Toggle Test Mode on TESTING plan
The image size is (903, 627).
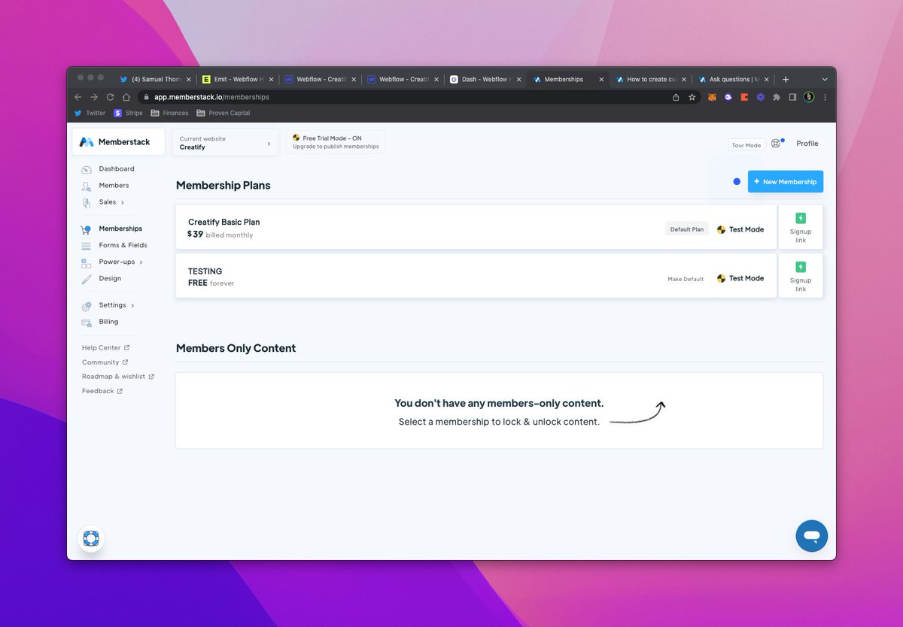740,278
